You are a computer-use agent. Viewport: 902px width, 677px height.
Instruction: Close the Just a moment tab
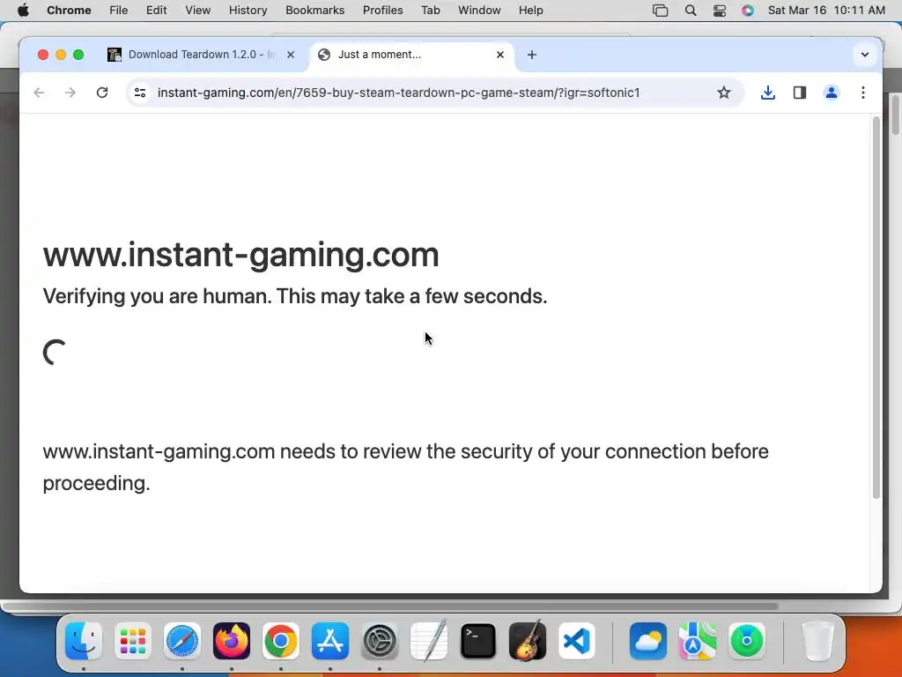click(500, 55)
